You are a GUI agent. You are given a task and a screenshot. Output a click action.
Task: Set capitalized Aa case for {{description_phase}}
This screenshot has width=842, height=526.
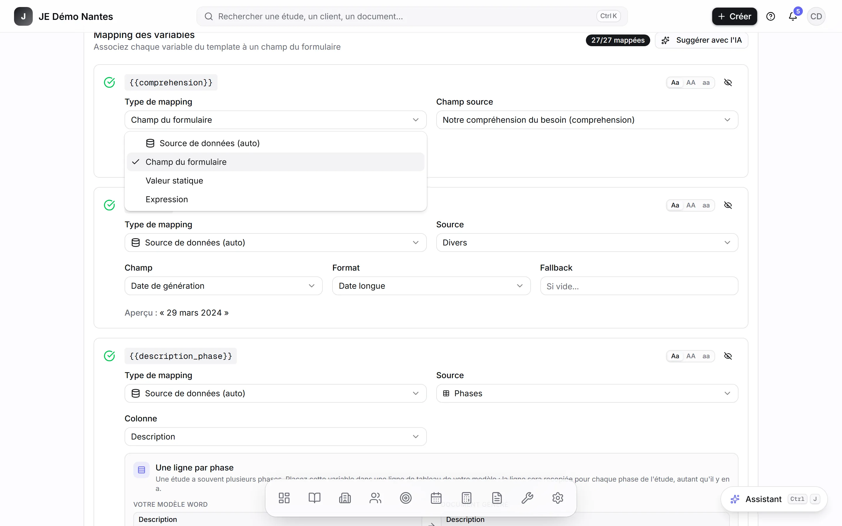click(x=675, y=356)
